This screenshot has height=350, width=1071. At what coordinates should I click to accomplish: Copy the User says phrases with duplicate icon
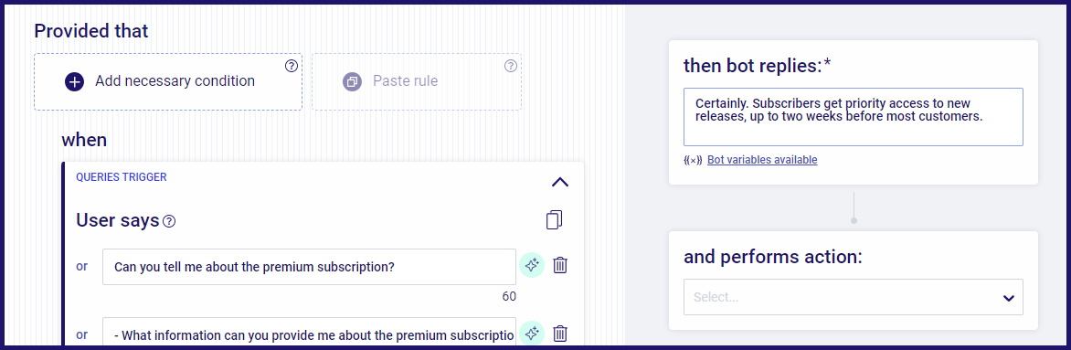(554, 219)
